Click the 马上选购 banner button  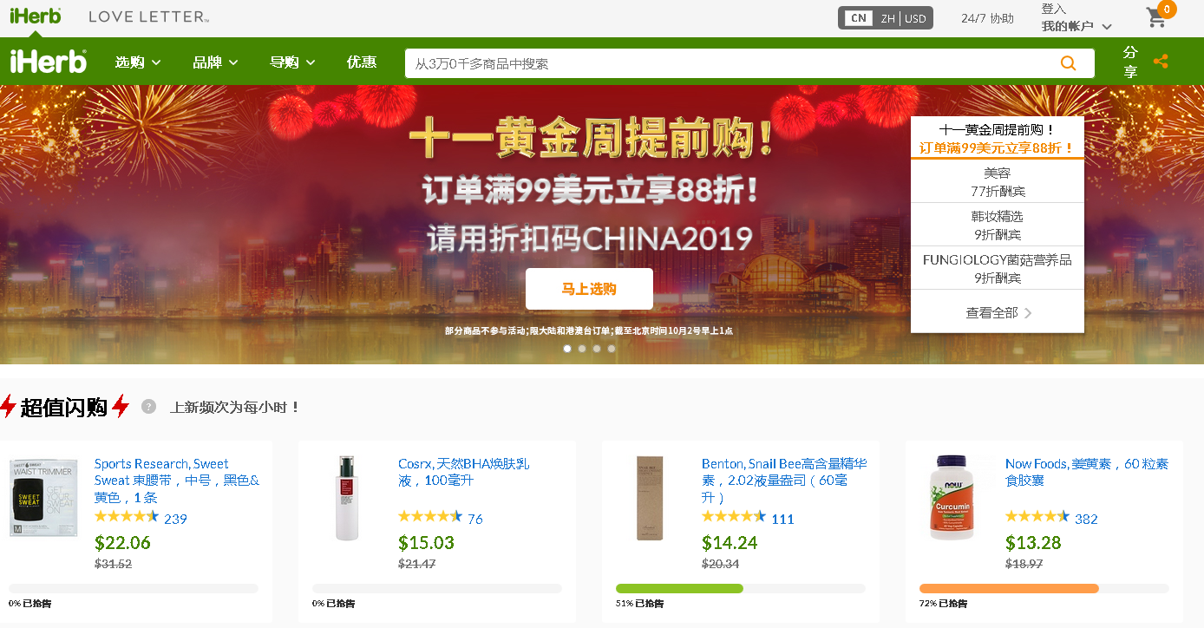tap(589, 289)
